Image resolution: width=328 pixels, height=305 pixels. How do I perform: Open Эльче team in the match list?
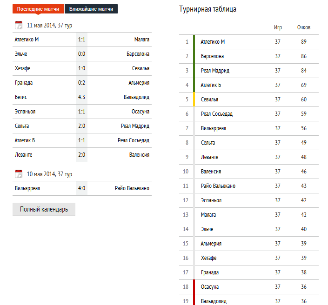(x=21, y=54)
